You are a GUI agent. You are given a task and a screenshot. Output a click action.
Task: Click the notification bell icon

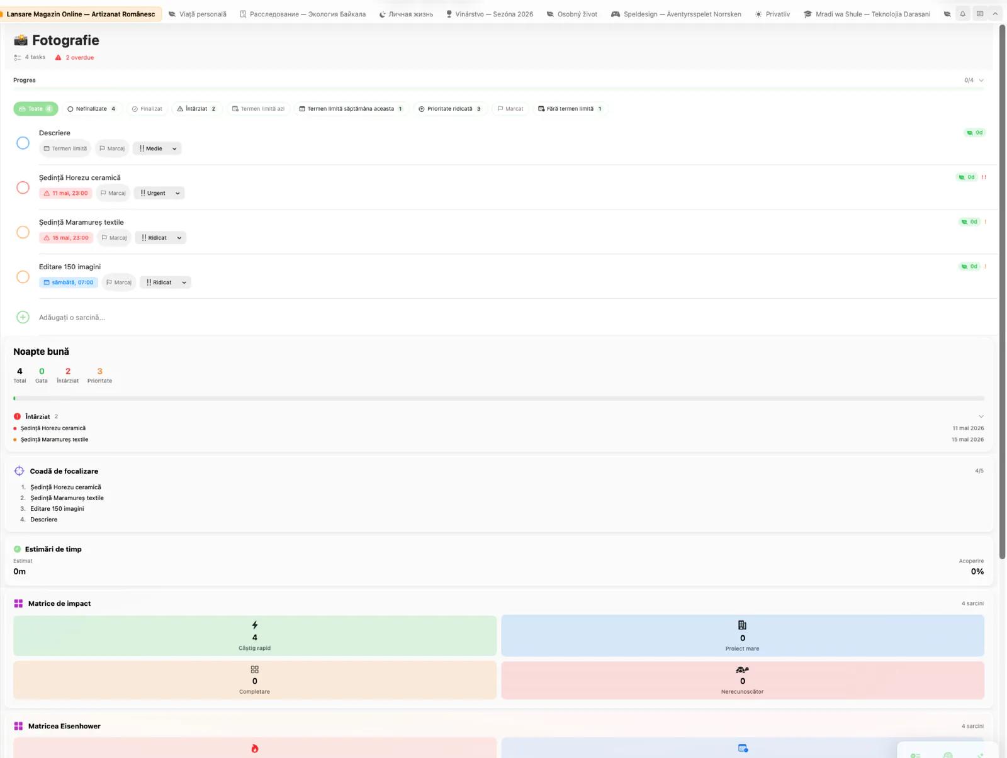[962, 14]
